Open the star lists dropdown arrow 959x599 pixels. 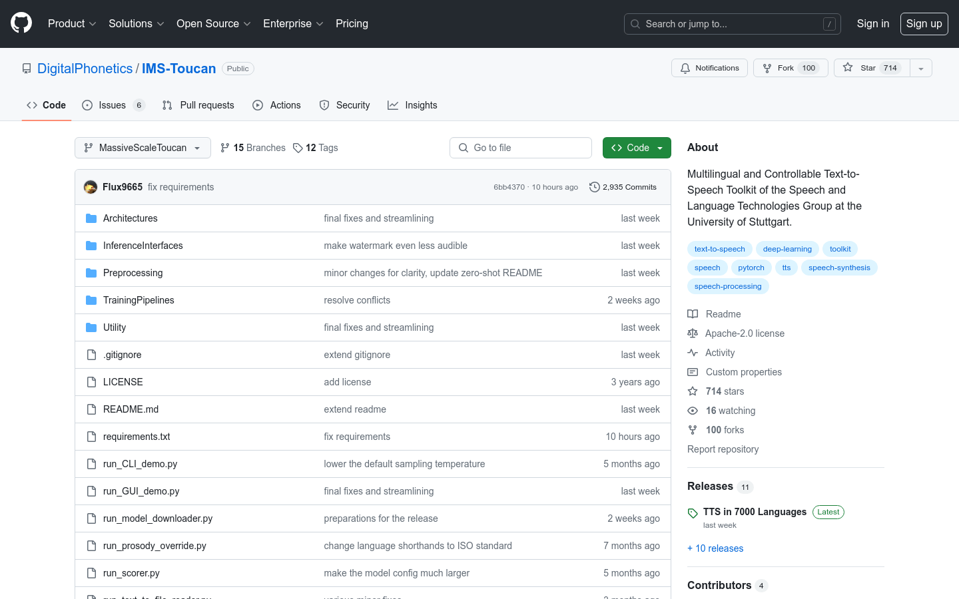tap(921, 68)
